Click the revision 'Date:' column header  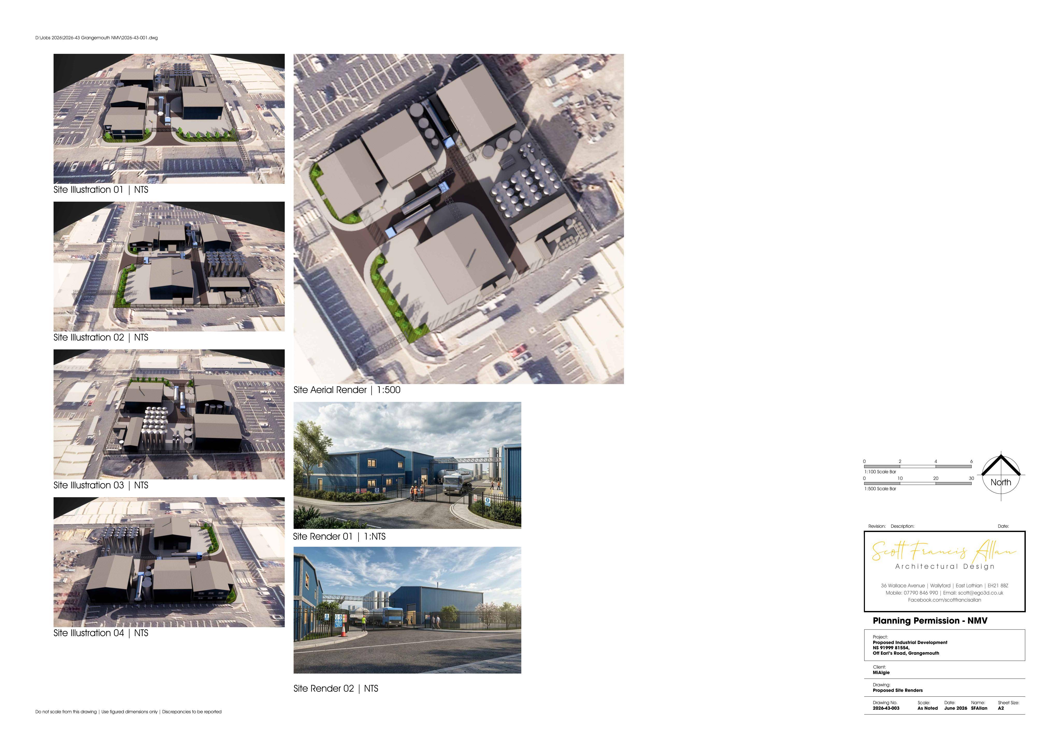(1003, 527)
